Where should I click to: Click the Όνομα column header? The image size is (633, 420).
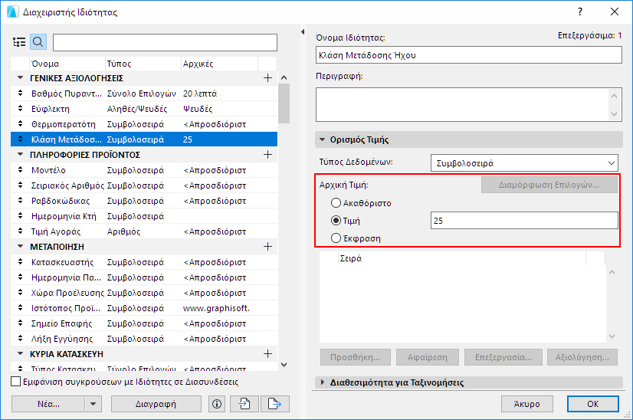(x=67, y=64)
